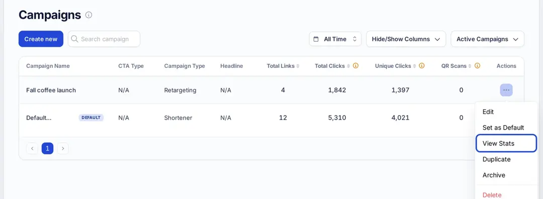Sort by QR Scans column arrows
Screen dimensions: 543x199
(470, 66)
